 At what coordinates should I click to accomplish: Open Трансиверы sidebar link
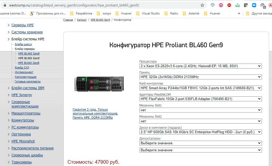coord(22,162)
